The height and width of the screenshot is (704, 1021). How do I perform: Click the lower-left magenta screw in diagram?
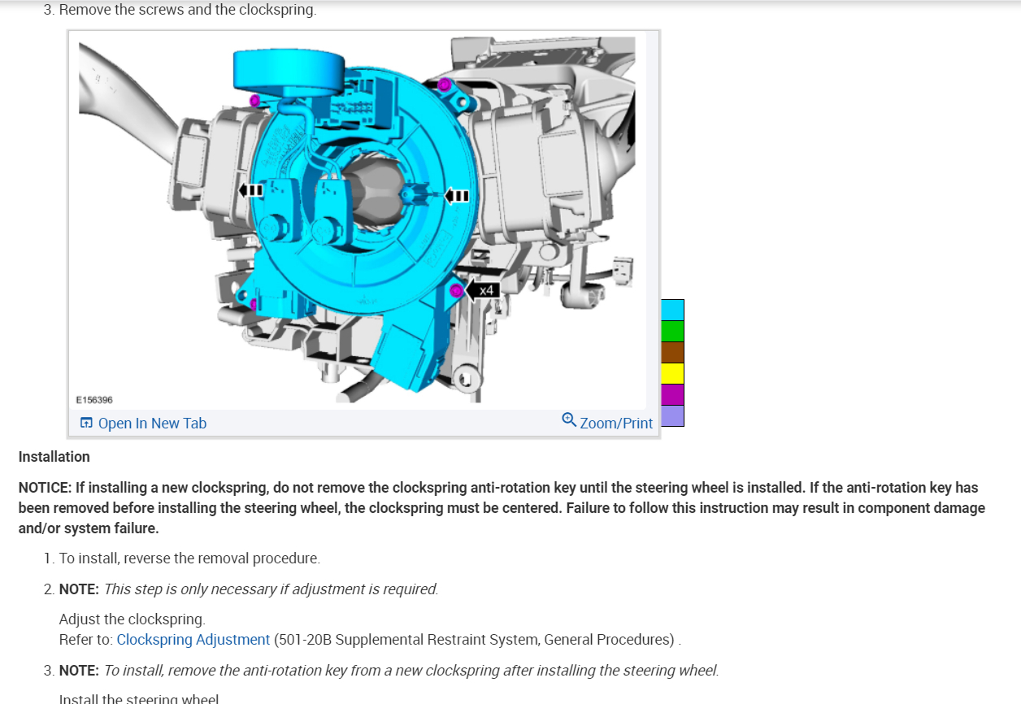(x=254, y=305)
